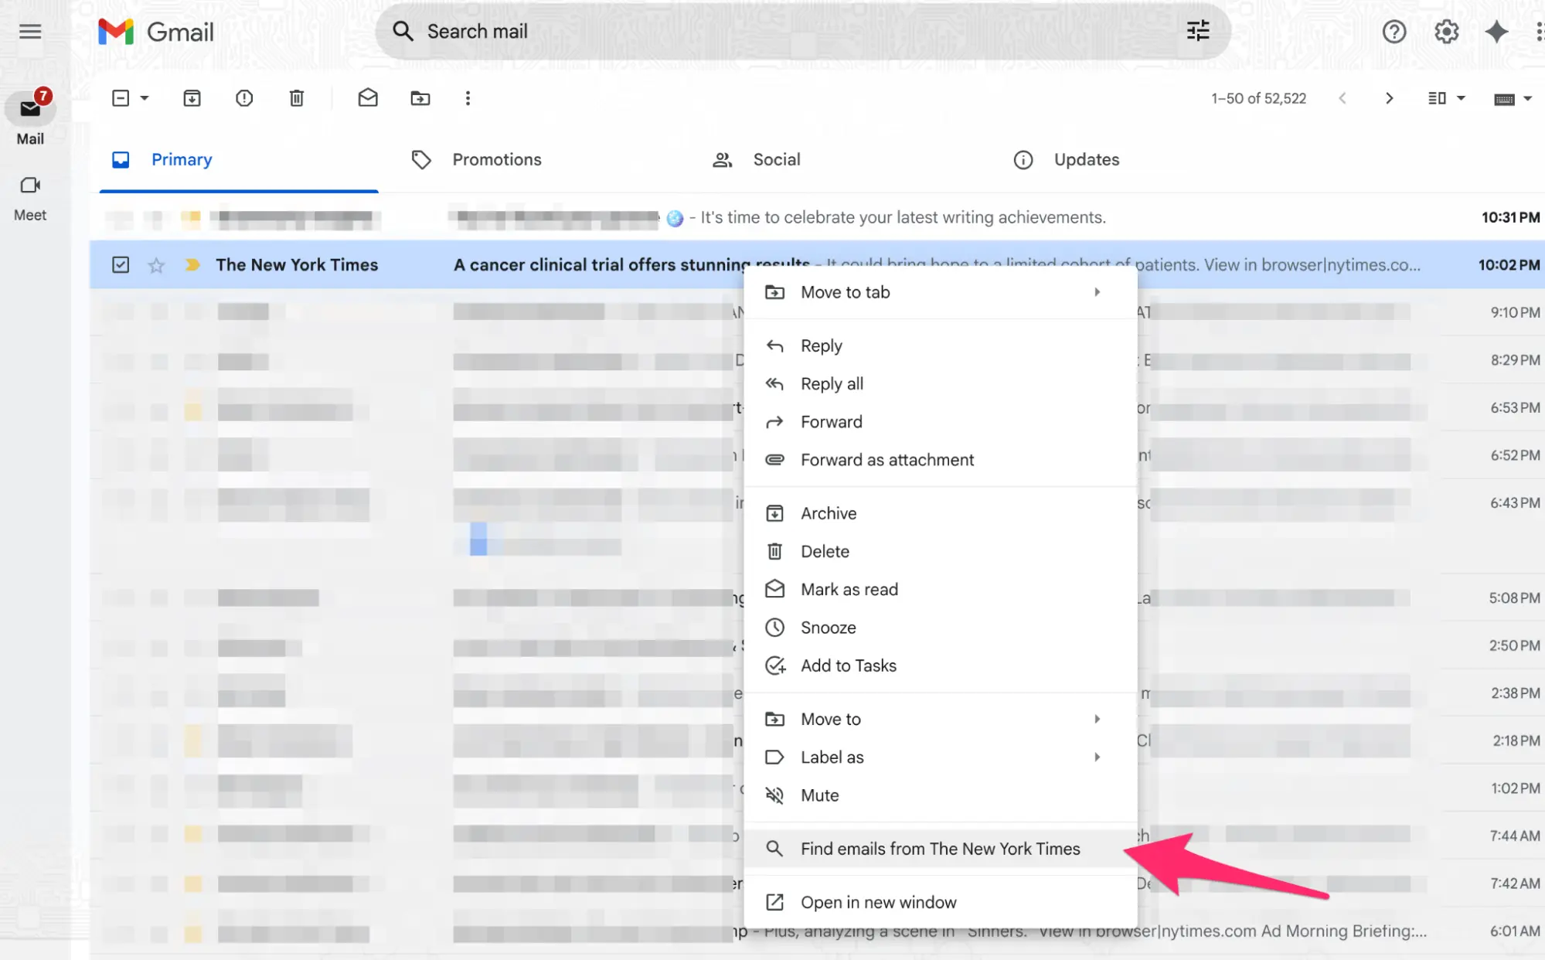Open Gmail settings gear icon
The height and width of the screenshot is (960, 1545).
1445,32
